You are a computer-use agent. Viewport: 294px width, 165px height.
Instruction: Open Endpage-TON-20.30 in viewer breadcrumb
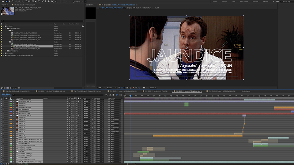[x=133, y=8]
